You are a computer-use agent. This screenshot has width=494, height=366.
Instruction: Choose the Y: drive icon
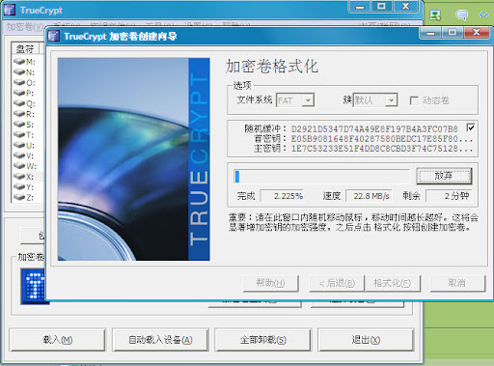coord(19,186)
